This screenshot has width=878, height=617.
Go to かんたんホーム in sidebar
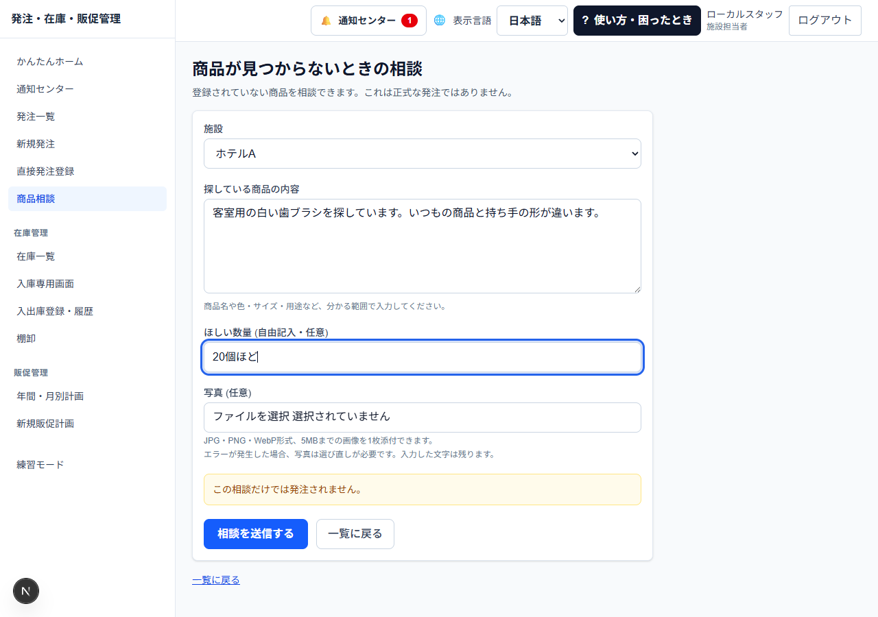tap(87, 62)
